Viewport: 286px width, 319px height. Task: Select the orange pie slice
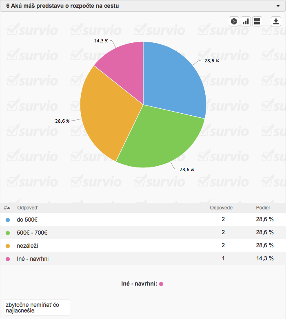point(106,114)
